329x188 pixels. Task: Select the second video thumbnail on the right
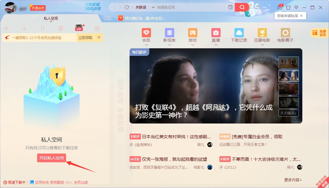(x=289, y=75)
